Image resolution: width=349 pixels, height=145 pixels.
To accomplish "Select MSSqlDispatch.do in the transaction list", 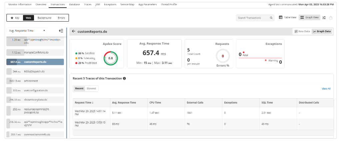I will coord(35,71).
